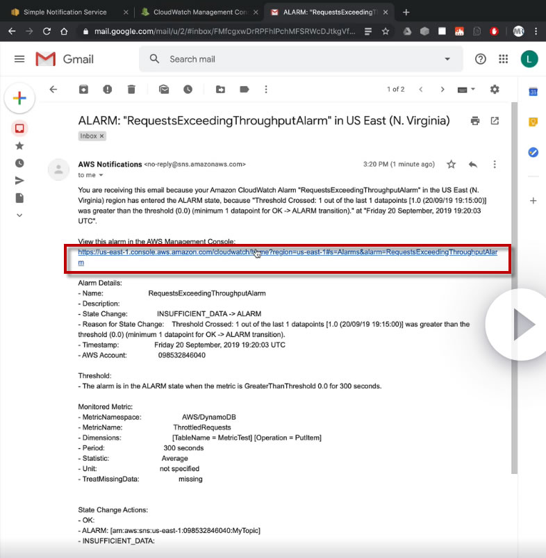
Task: Open Inbox from the left sidebar
Action: [x=19, y=128]
